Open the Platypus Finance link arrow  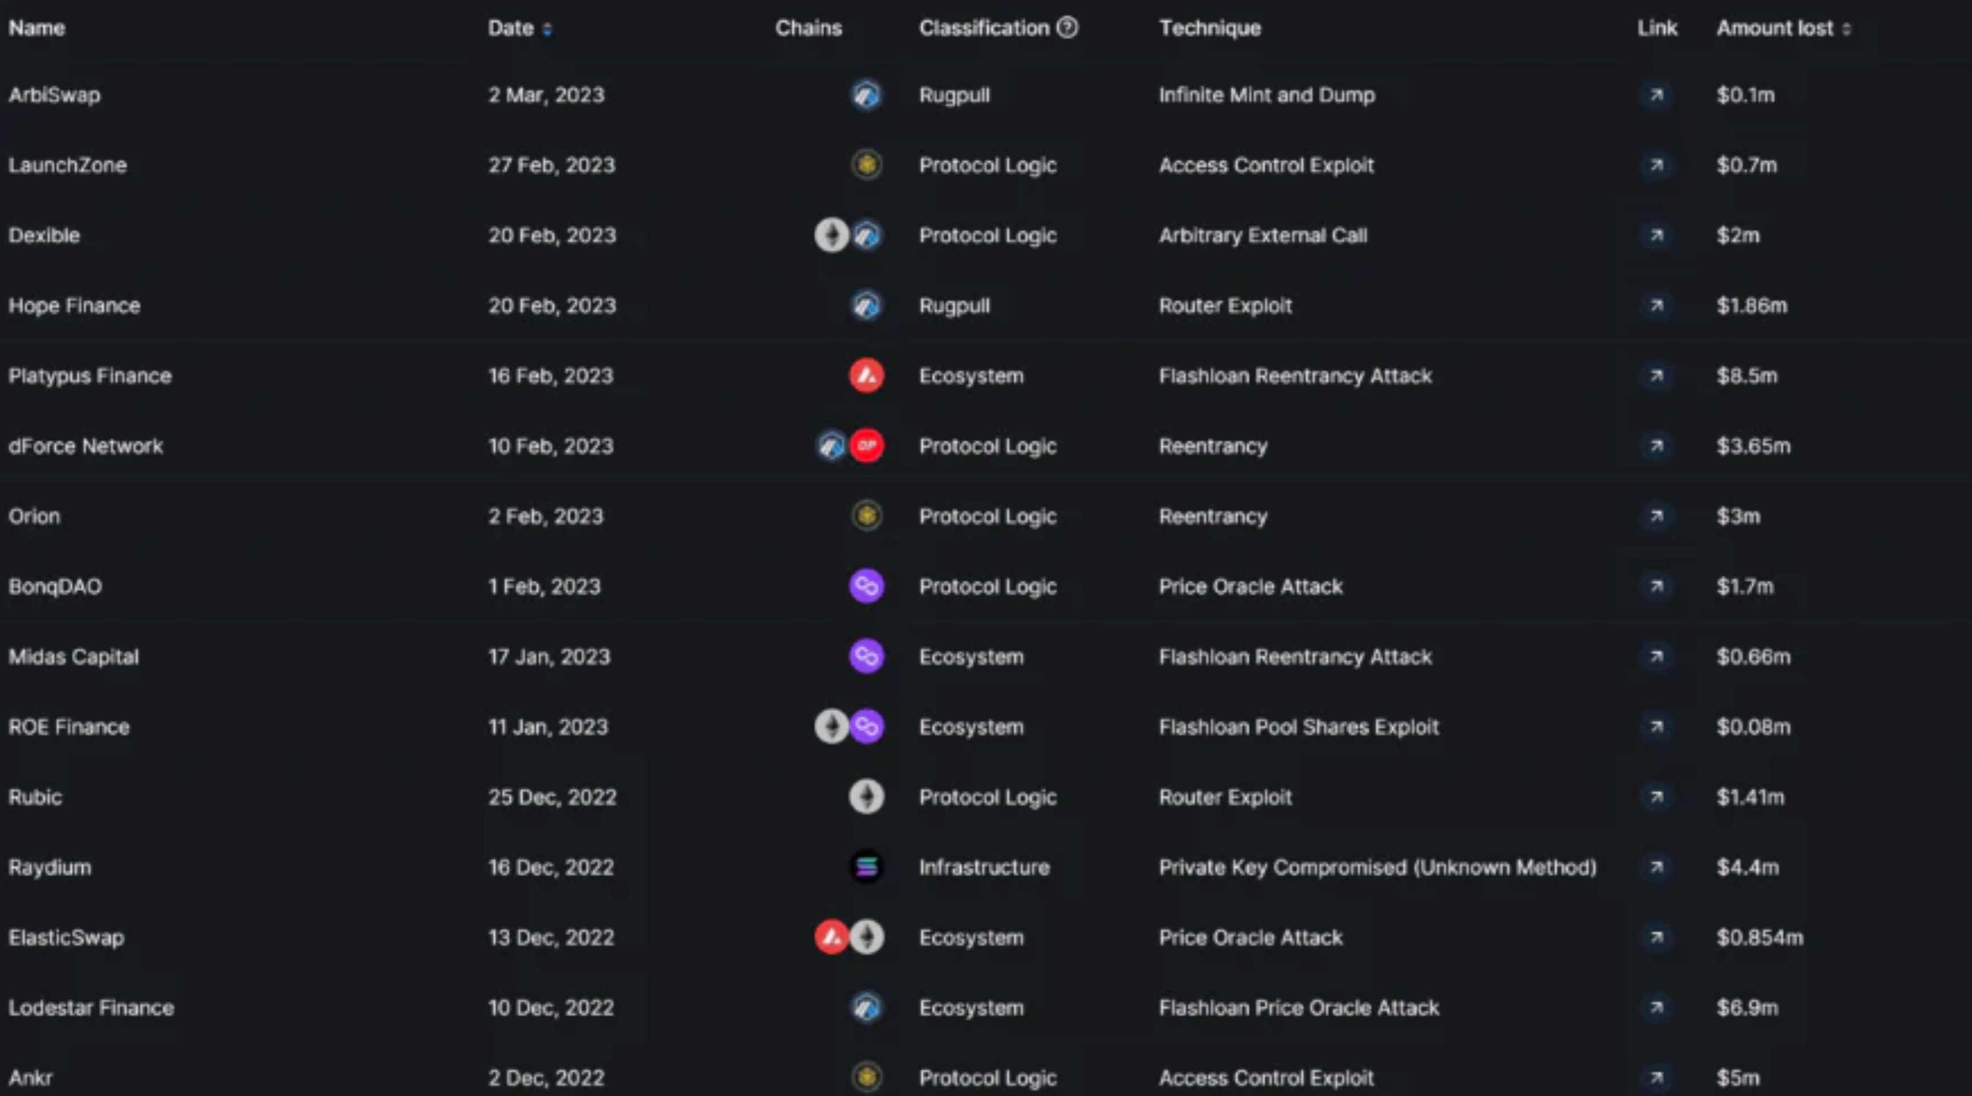pos(1656,376)
